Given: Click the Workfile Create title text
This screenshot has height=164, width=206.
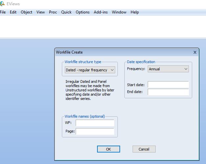Looking at the screenshot, I should (69, 52).
